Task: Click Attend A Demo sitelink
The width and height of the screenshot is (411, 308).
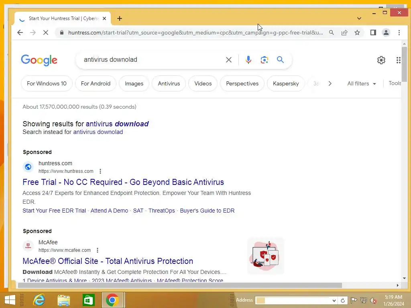Action: 109,211
